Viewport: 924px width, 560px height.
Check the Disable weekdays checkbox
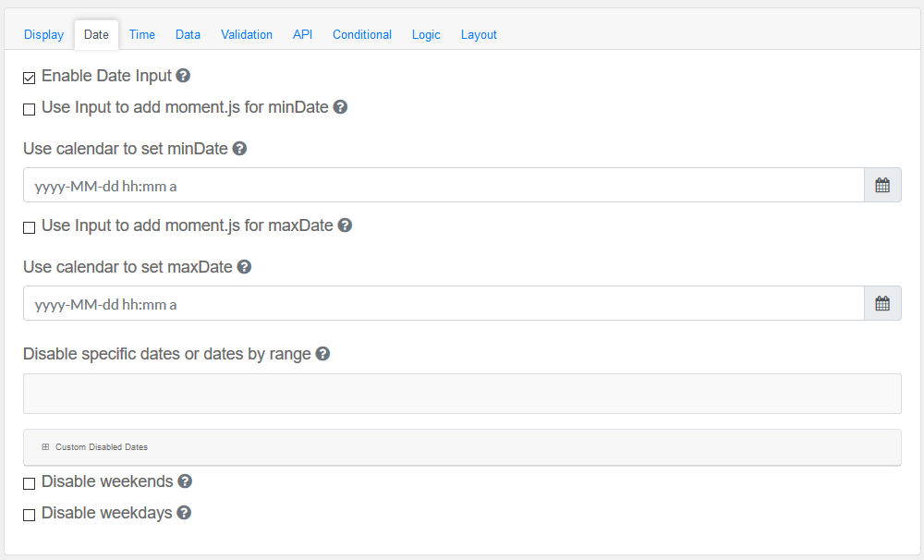point(30,515)
